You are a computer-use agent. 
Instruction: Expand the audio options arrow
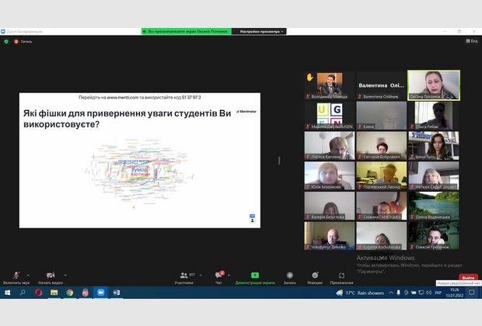pos(29,275)
